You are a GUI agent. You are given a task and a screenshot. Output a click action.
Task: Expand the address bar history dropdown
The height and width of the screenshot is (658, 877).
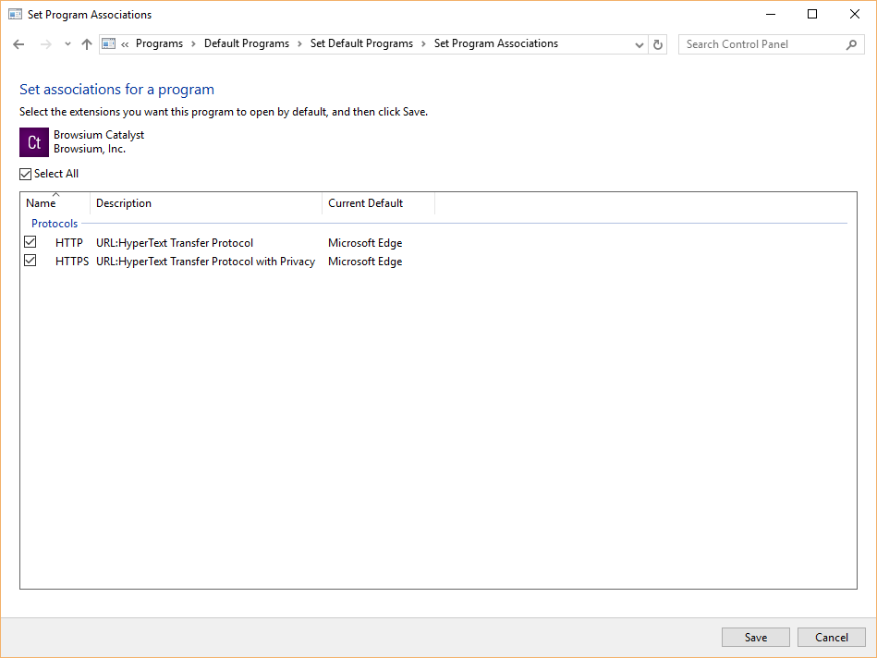click(639, 44)
